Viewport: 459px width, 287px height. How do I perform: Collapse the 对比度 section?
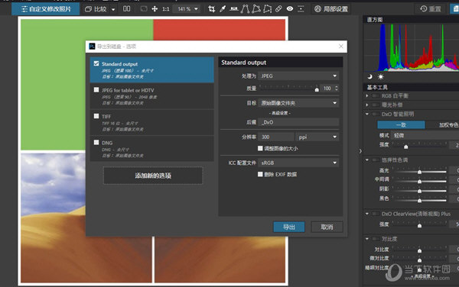[367, 239]
